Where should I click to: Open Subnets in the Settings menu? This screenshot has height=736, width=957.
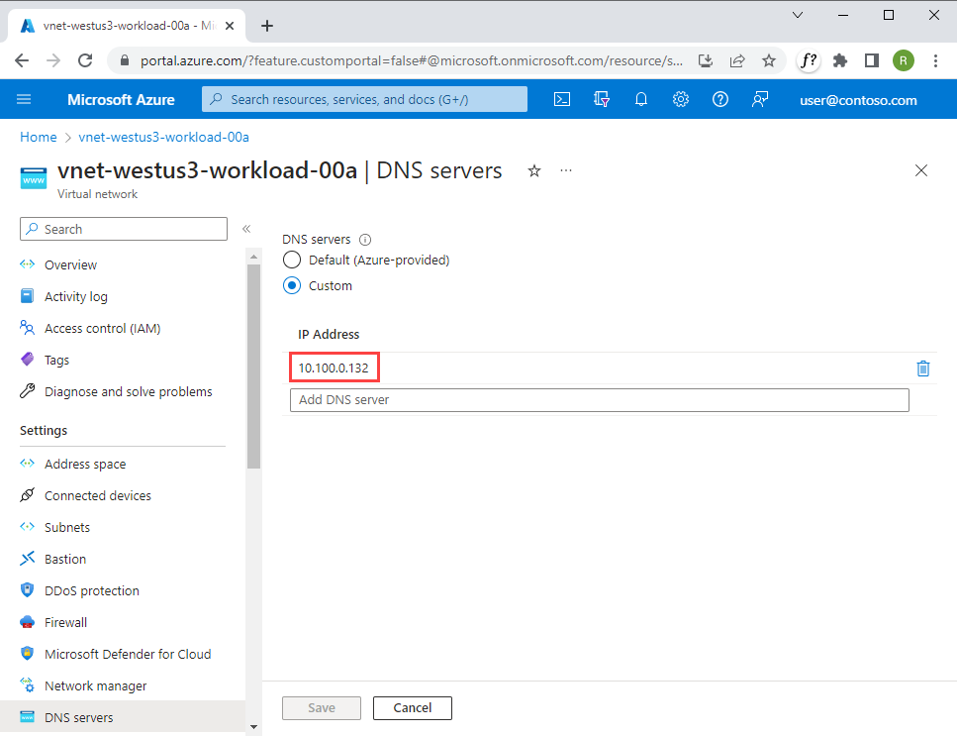click(x=67, y=527)
